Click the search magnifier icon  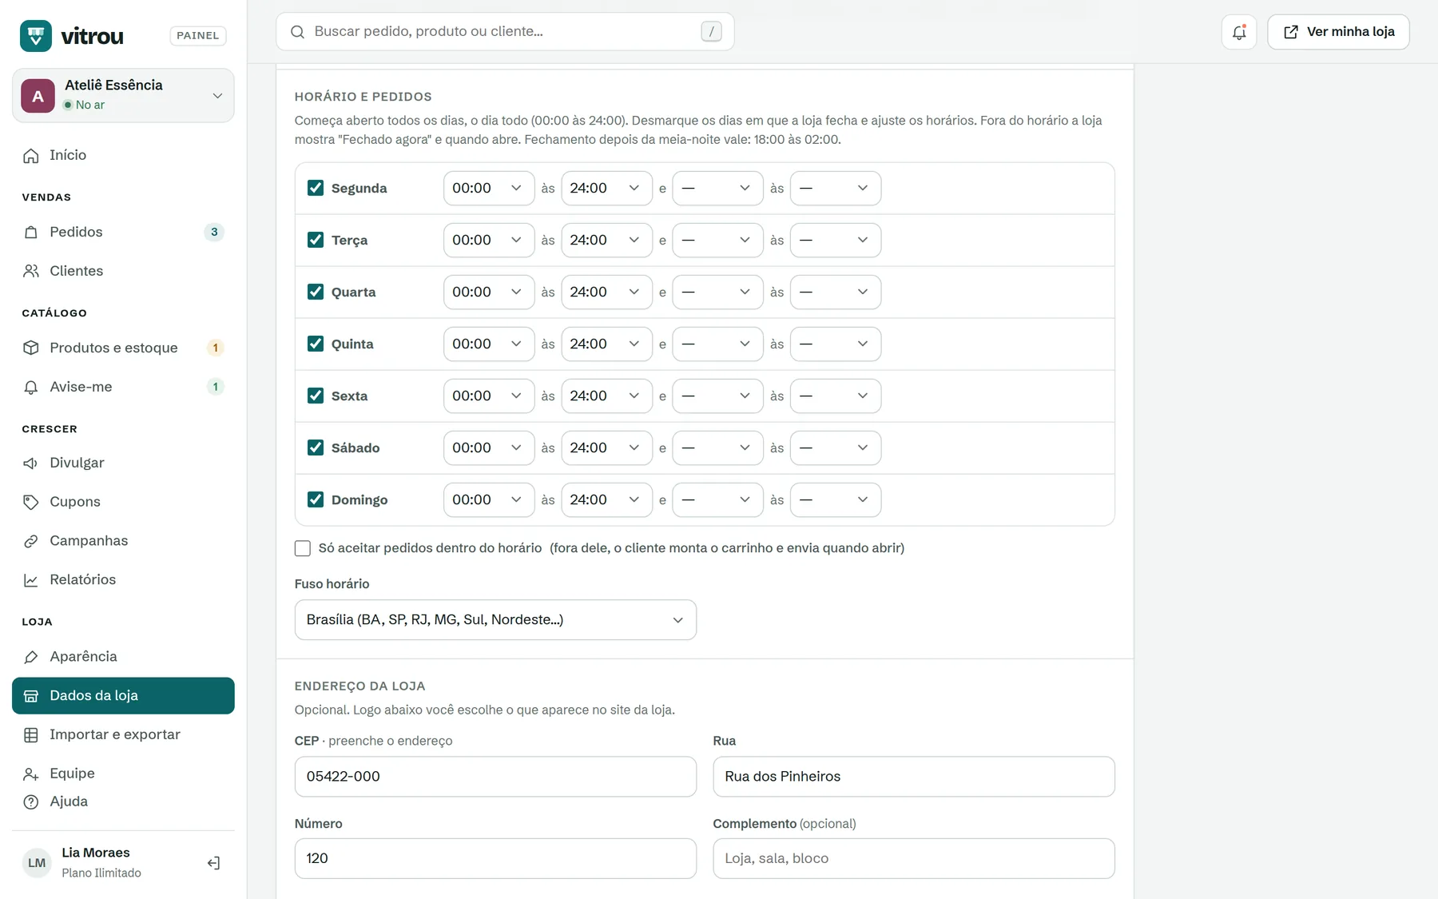[297, 32]
